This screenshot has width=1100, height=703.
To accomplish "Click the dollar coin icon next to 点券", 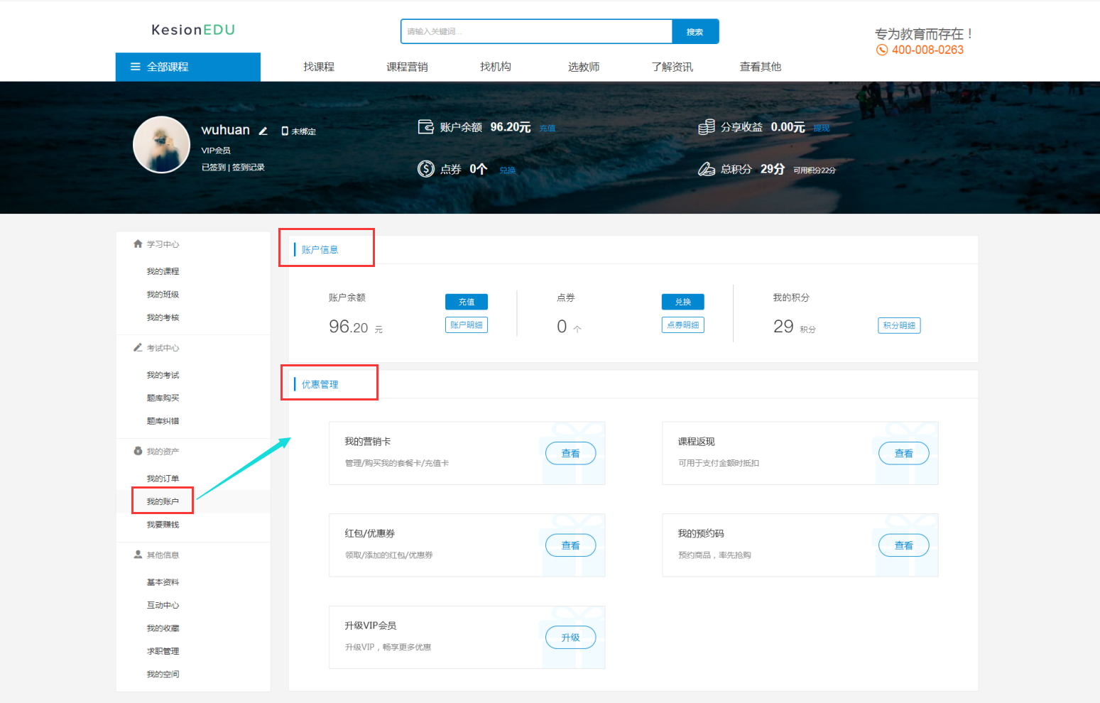I will pyautogui.click(x=426, y=169).
